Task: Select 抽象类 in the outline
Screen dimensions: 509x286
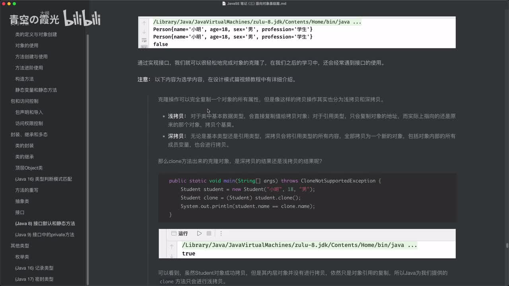Action: click(x=22, y=201)
